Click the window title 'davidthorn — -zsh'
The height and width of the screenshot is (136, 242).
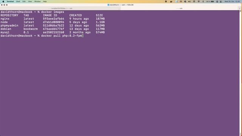pyautogui.click(x=117, y=5)
